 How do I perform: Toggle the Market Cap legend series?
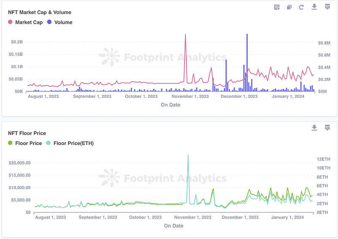pos(25,22)
